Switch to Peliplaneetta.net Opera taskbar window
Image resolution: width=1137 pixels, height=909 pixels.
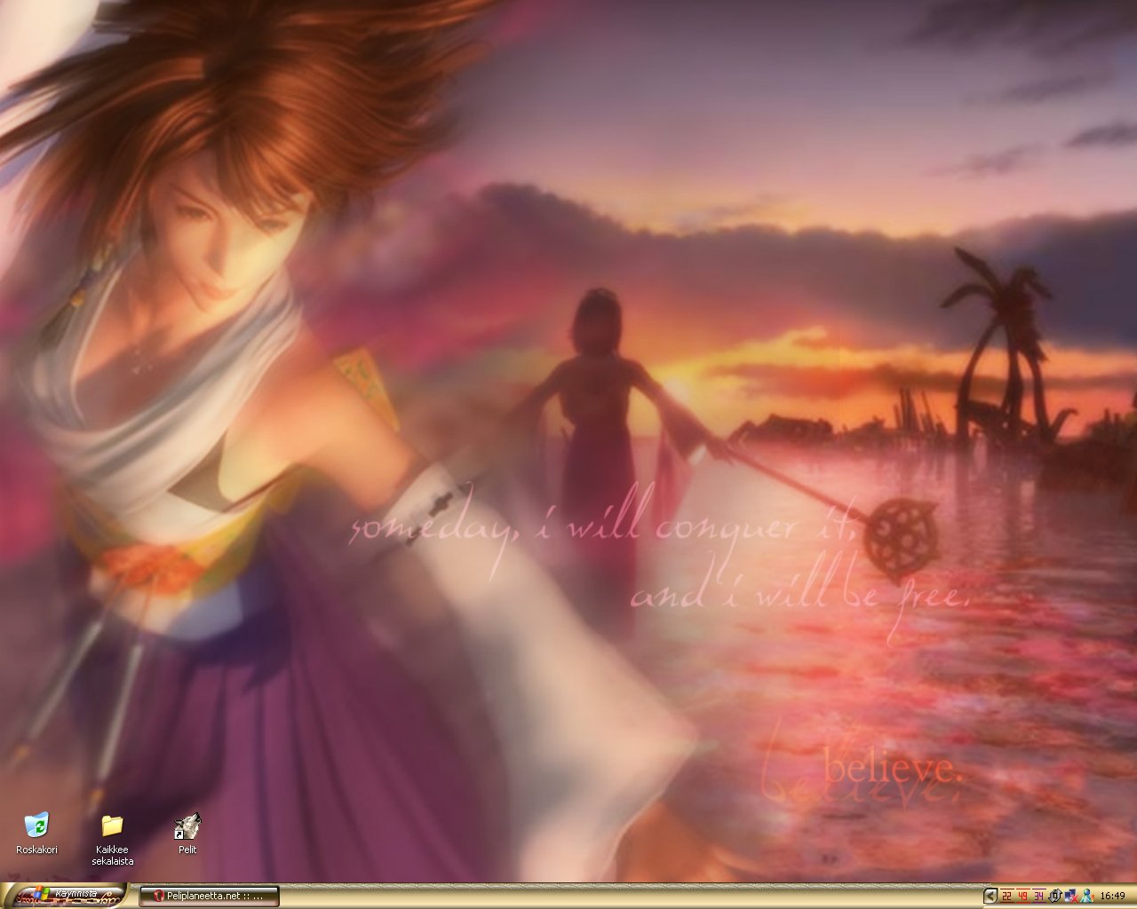pyautogui.click(x=210, y=896)
